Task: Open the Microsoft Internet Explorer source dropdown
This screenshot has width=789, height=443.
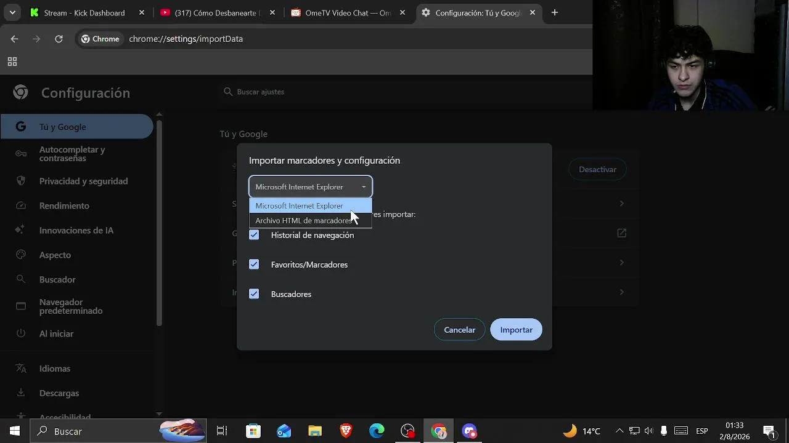Action: point(311,186)
